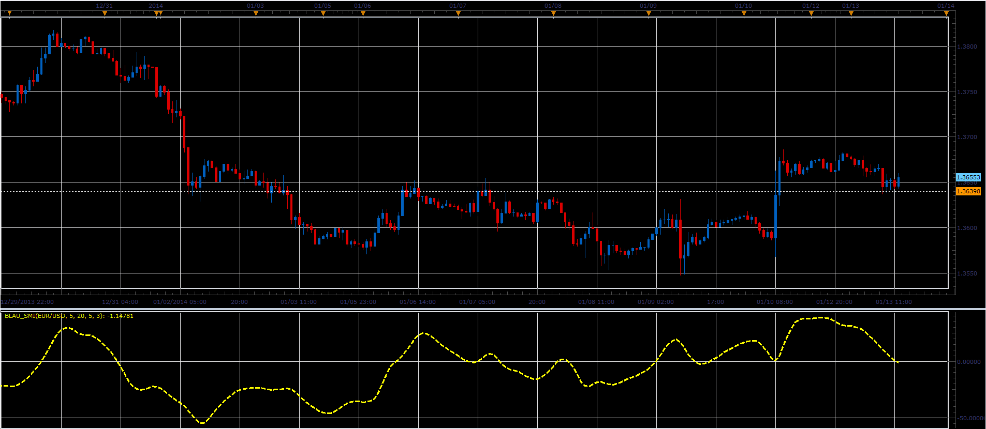The height and width of the screenshot is (429, 986).
Task: Click the BLAU_SMI indicator label
Action: (69, 316)
